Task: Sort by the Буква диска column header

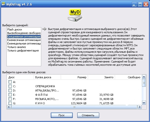Action: click(x=47, y=77)
